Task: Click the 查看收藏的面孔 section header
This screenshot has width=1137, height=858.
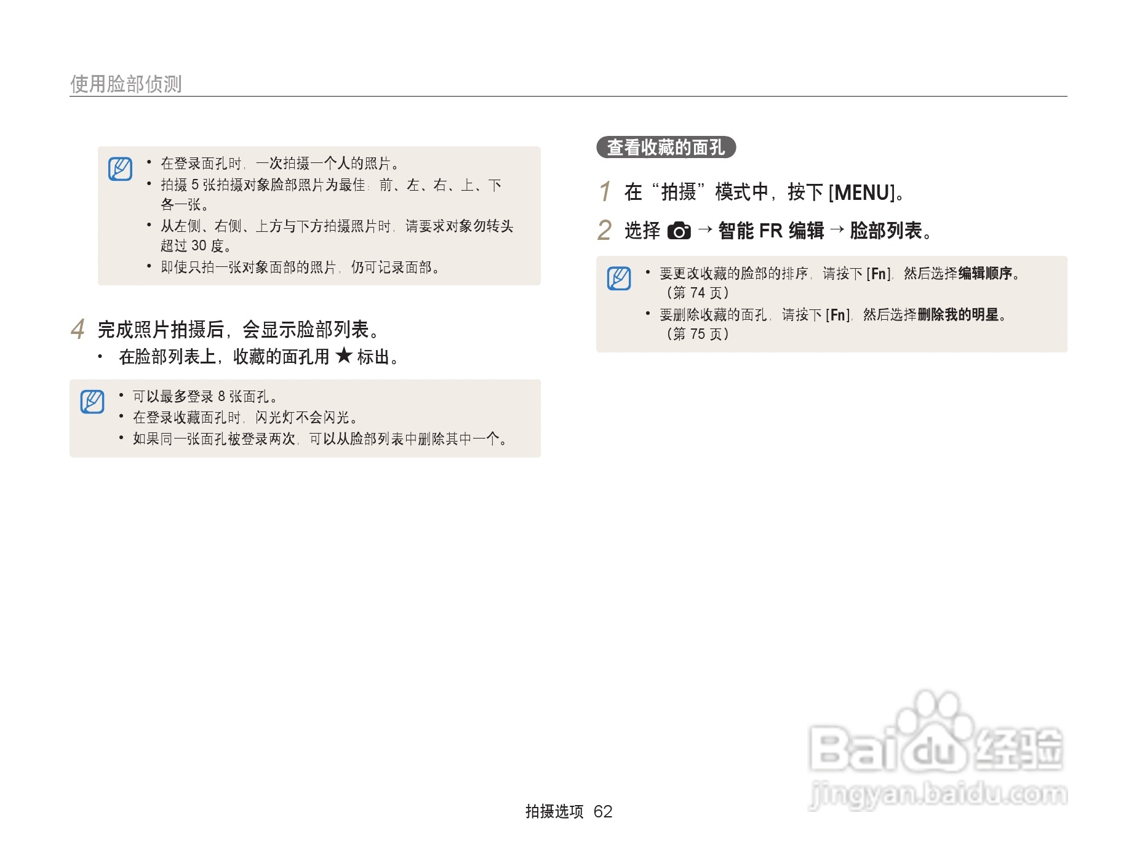Action: tap(668, 148)
